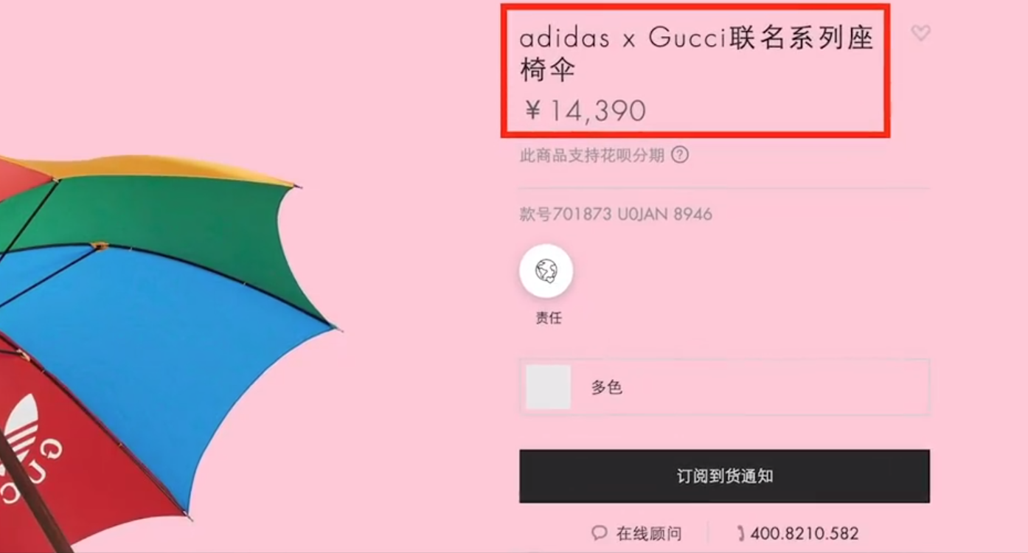1028x553 pixels.
Task: Open 在线顾问 online advisor link
Action: tap(649, 533)
